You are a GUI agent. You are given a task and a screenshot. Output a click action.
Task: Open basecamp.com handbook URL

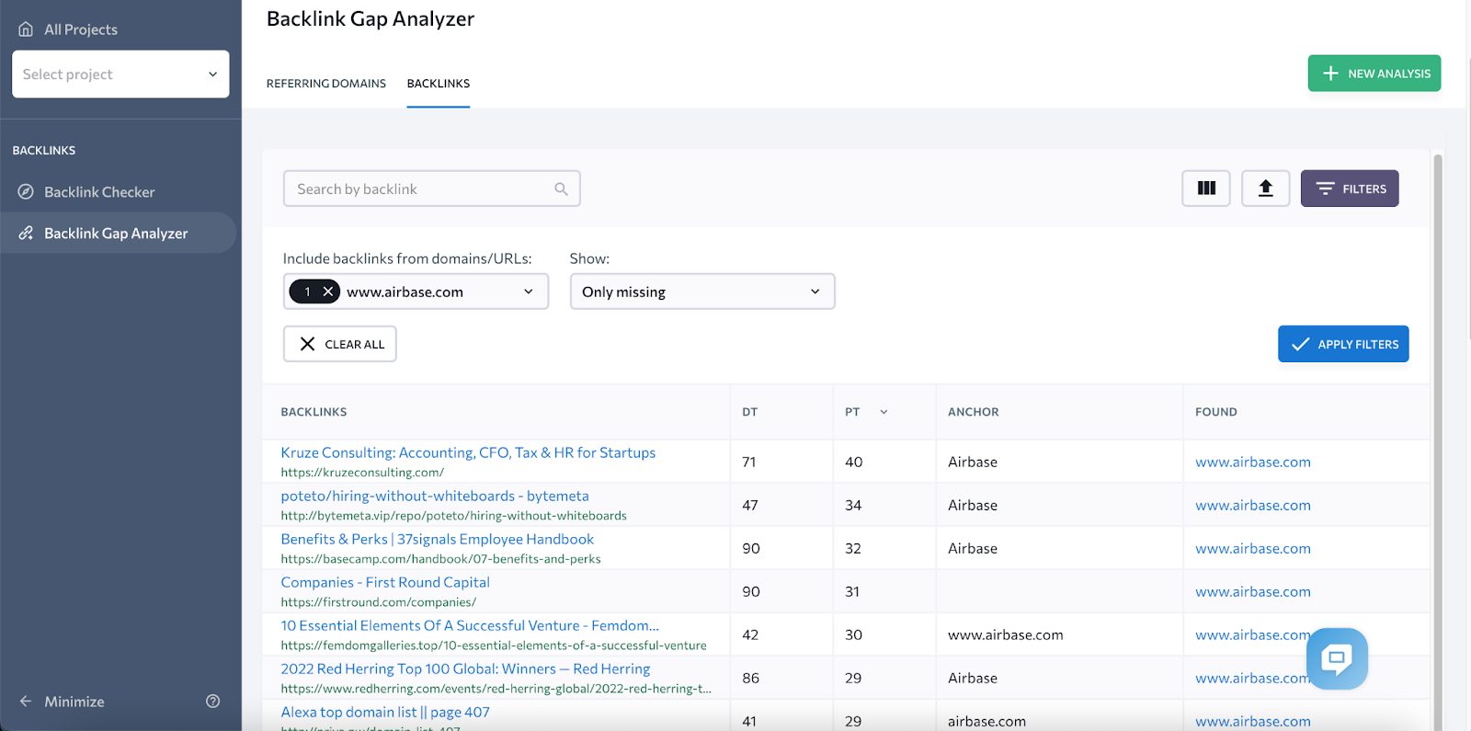coord(440,559)
